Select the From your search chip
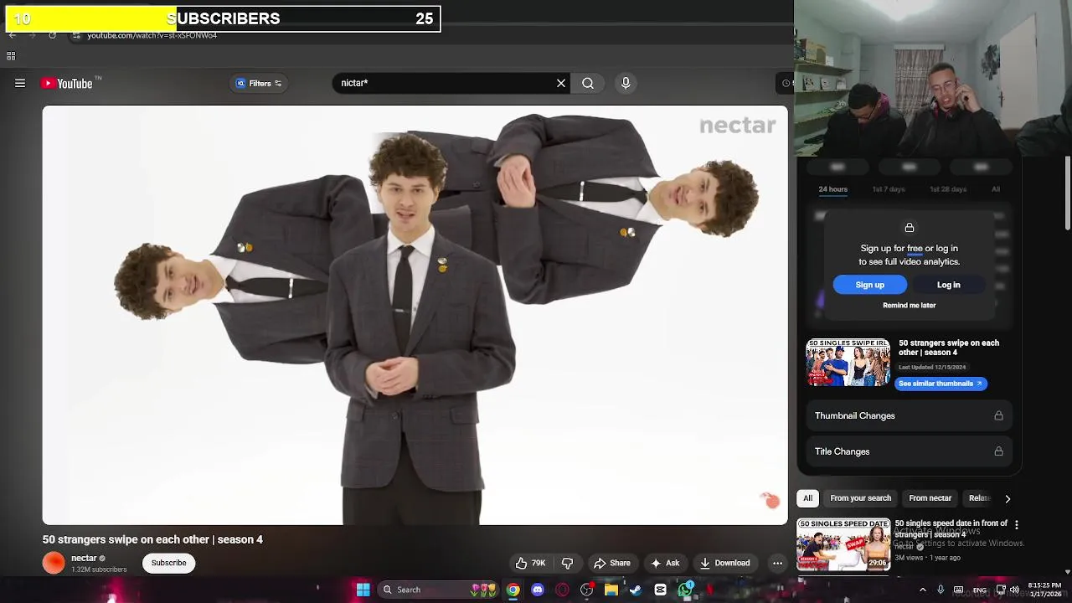1072x603 pixels. 860,498
